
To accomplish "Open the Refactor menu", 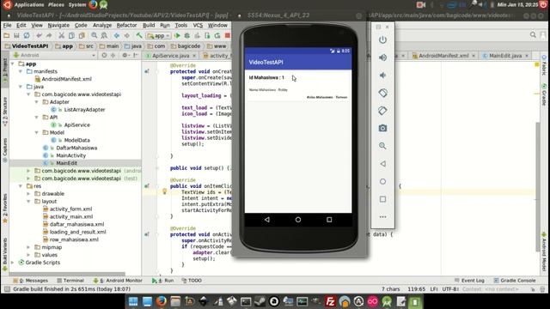I will (126, 25).
